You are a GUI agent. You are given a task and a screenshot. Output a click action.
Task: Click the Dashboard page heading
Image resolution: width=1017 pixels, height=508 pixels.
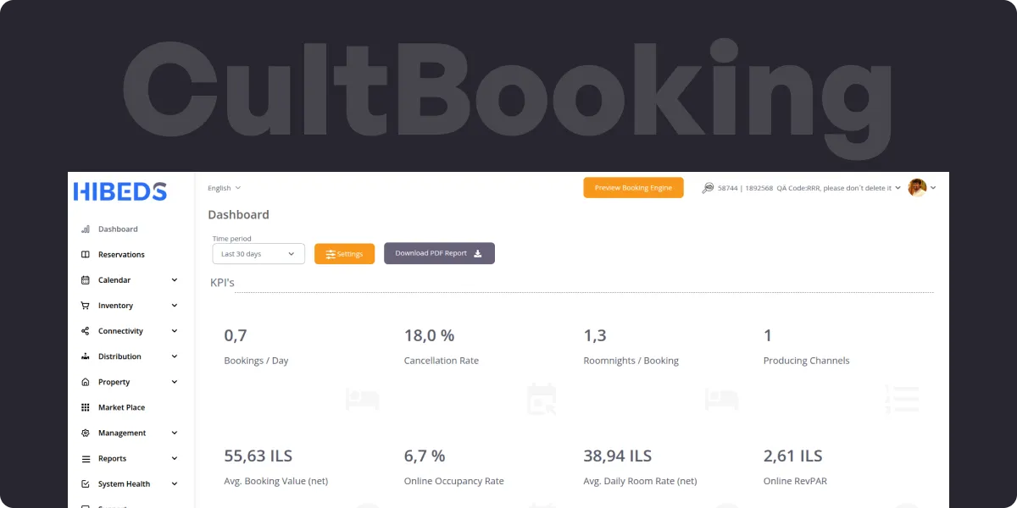(x=238, y=215)
